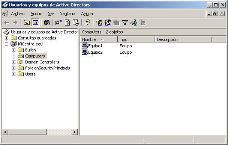
Task: Restore the inner console child window
Action: point(215,14)
